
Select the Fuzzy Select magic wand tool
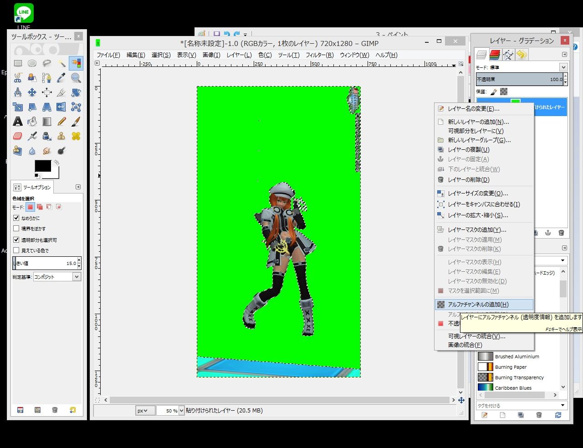[x=61, y=63]
